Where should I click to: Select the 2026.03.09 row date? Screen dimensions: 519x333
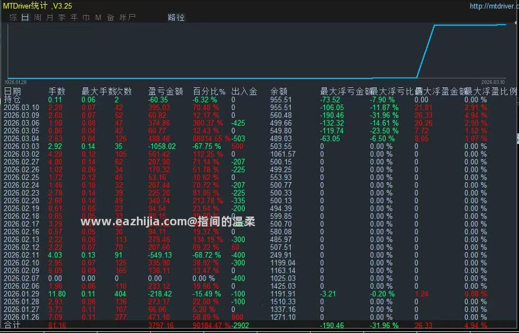(21, 115)
